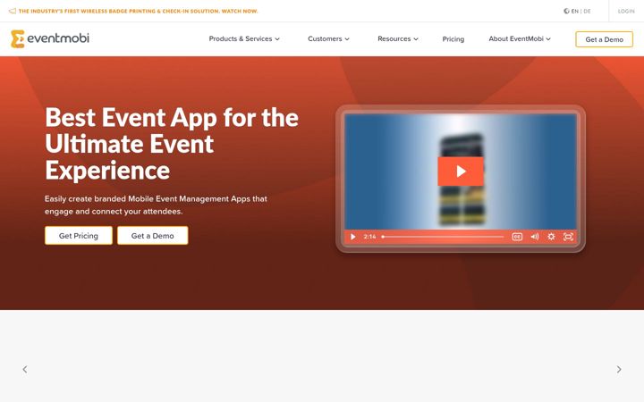Play the video with the large center button
Image resolution: width=644 pixels, height=402 pixels.
(x=461, y=171)
